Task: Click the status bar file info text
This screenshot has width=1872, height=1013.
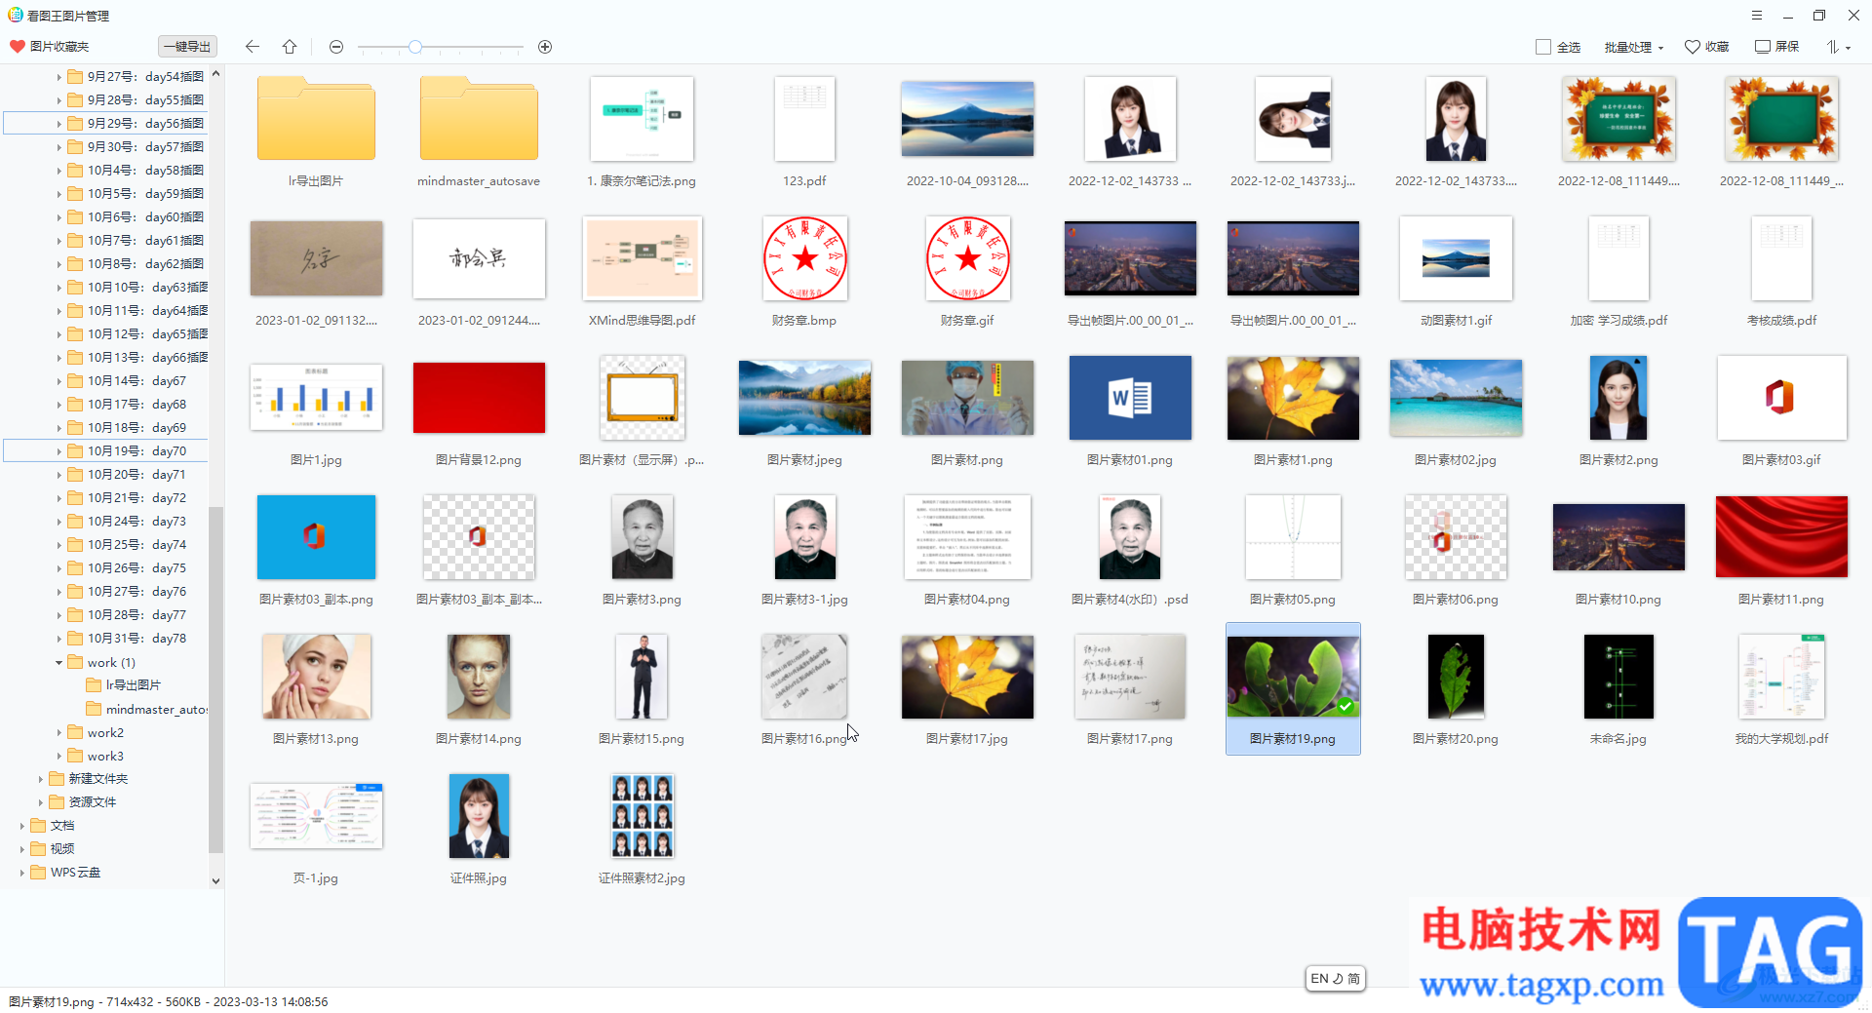Action: (x=168, y=1002)
